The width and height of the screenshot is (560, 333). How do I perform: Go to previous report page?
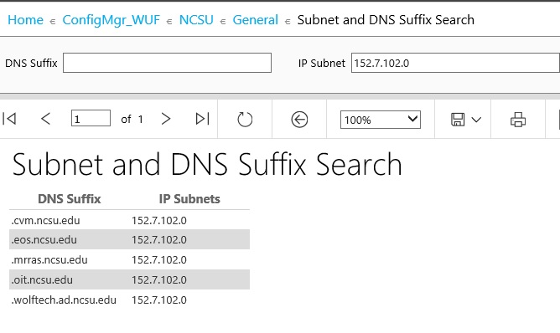[x=46, y=119]
